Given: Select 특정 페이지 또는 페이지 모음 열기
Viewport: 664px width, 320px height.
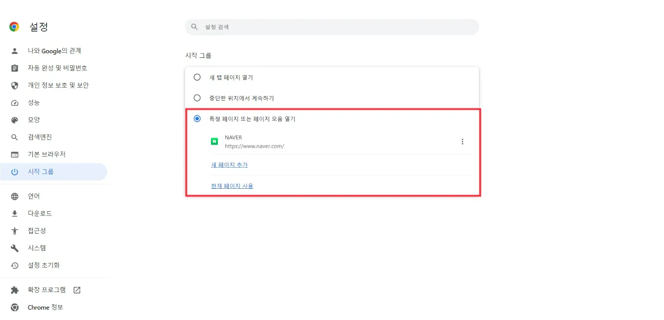Looking at the screenshot, I should click(197, 118).
